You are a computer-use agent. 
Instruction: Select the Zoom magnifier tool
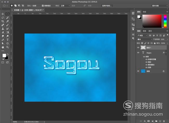pyautogui.click(x=8, y=47)
